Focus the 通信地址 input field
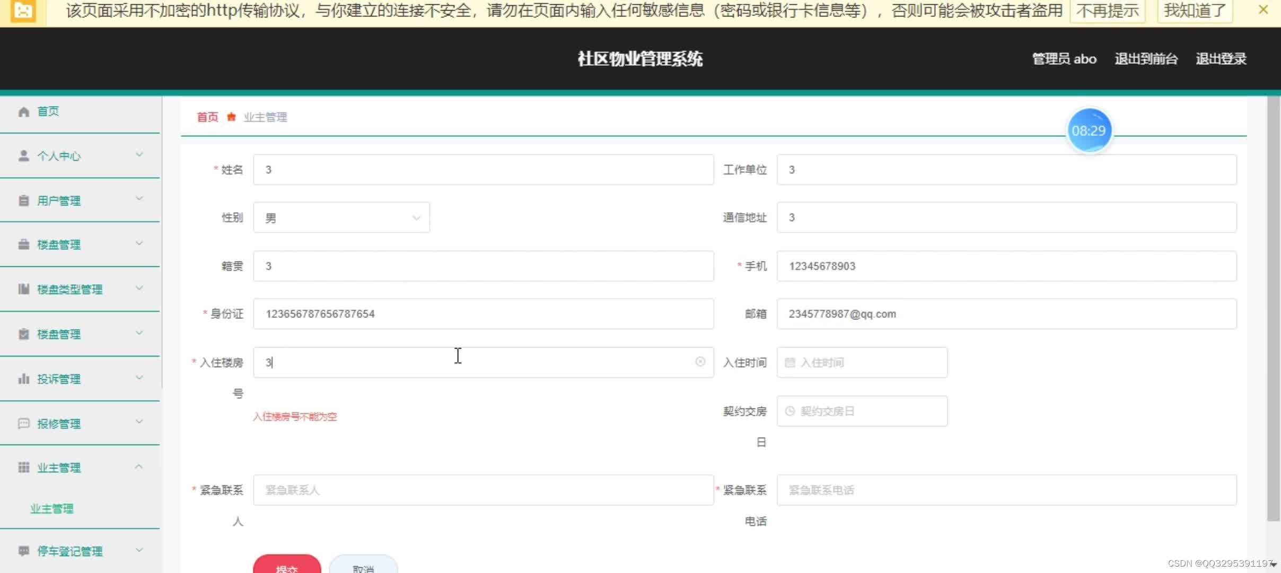This screenshot has height=573, width=1281. pos(1007,218)
